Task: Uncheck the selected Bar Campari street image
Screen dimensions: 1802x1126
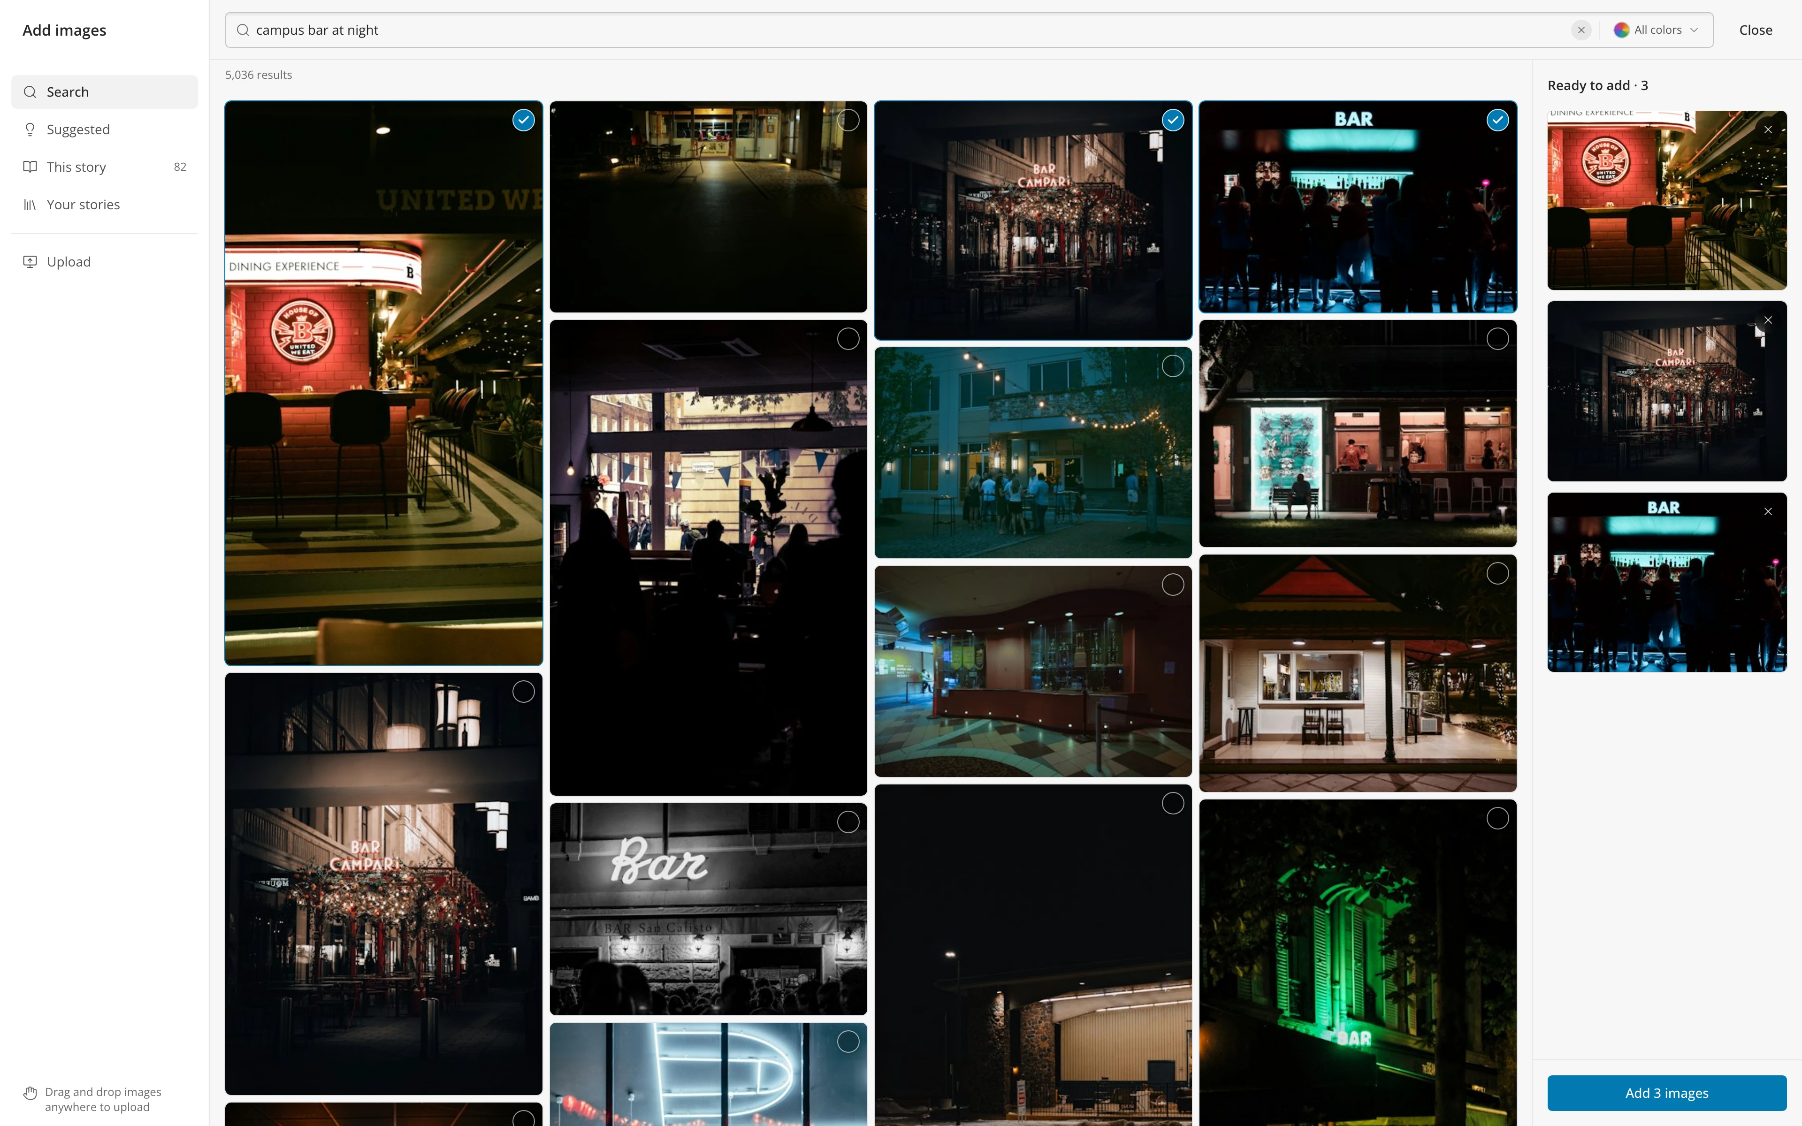Action: pos(1173,120)
